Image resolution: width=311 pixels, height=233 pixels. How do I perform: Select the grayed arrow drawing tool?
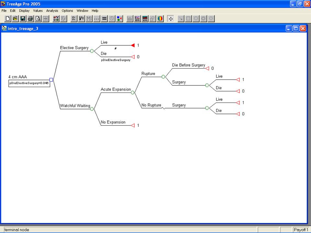pyautogui.click(x=181, y=19)
